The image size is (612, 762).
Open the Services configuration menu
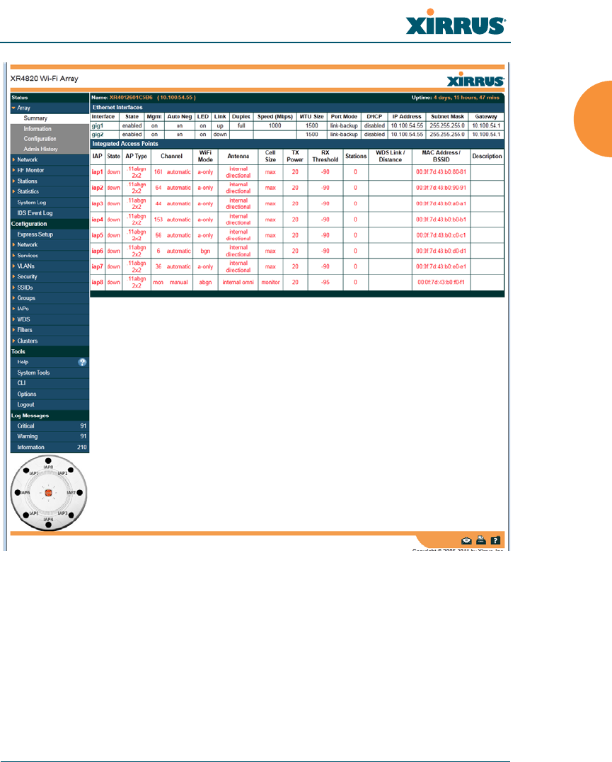[28, 255]
